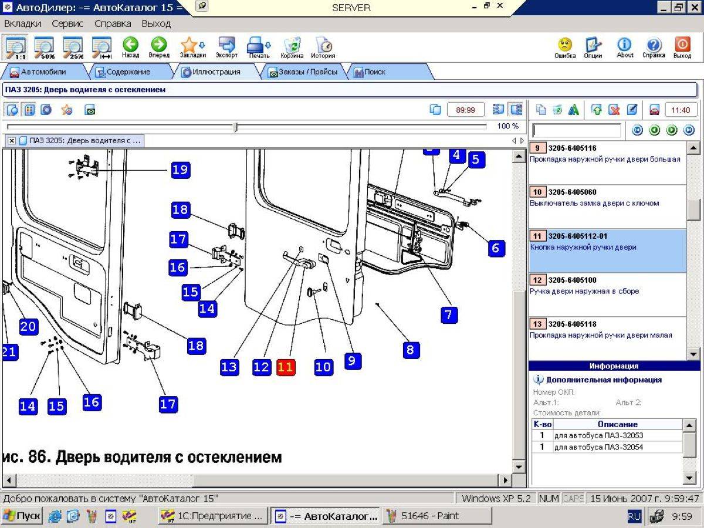This screenshot has width=704, height=528.
Task: Switch to 51646 - Paint taskbar window
Action: pos(438,516)
